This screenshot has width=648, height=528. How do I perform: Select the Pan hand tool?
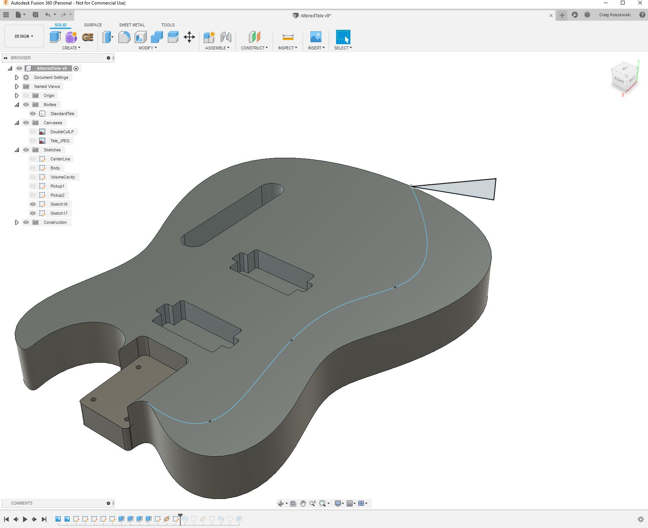pyautogui.click(x=303, y=503)
